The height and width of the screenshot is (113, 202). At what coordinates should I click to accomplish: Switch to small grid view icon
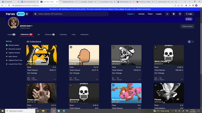(x=193, y=42)
